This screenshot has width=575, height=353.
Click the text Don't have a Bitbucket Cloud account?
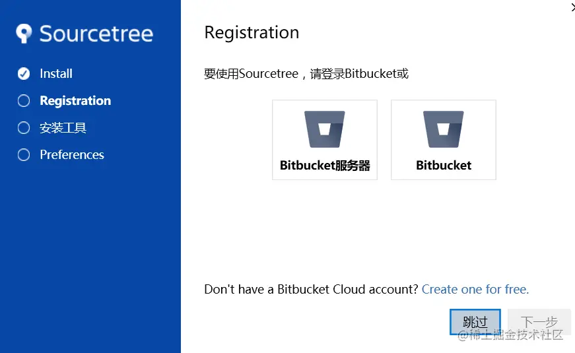pyautogui.click(x=311, y=289)
